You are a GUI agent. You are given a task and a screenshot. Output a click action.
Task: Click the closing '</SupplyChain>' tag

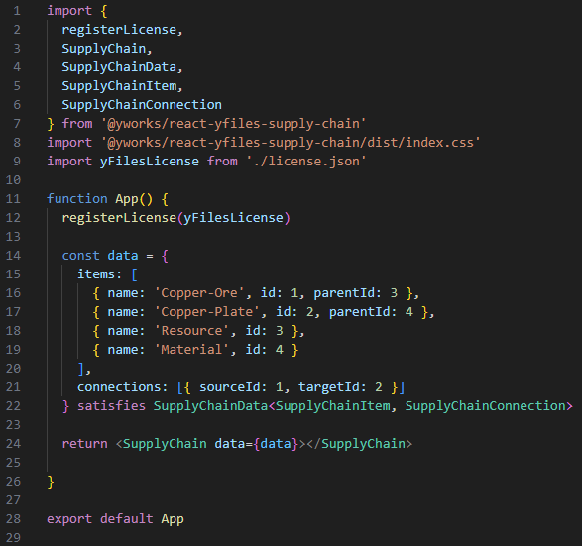(360, 444)
